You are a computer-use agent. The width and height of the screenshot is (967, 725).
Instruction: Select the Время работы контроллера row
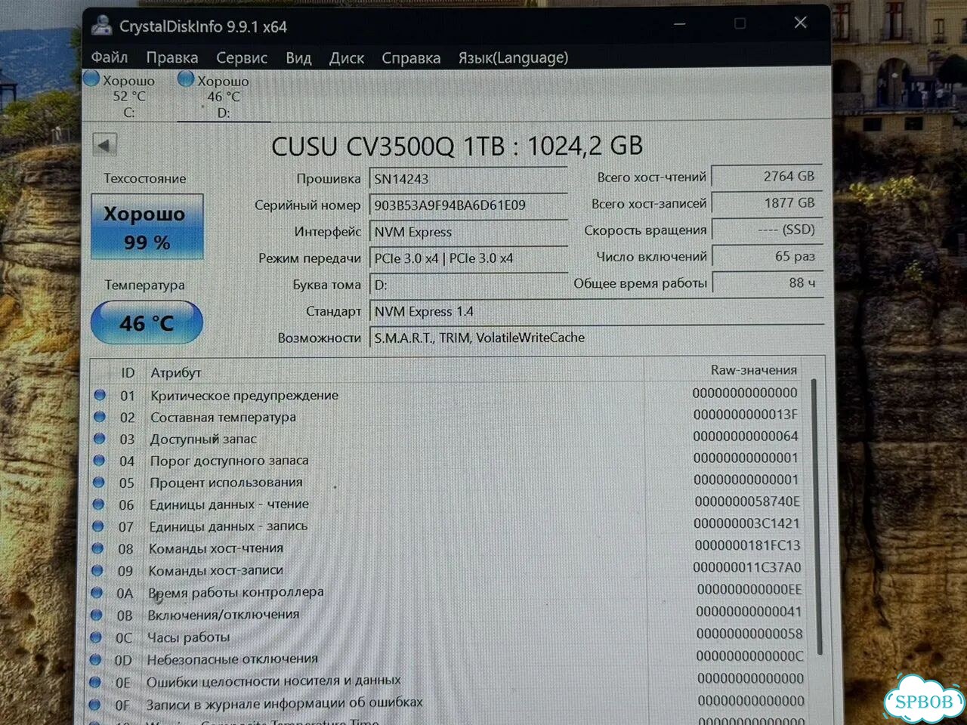pyautogui.click(x=449, y=591)
